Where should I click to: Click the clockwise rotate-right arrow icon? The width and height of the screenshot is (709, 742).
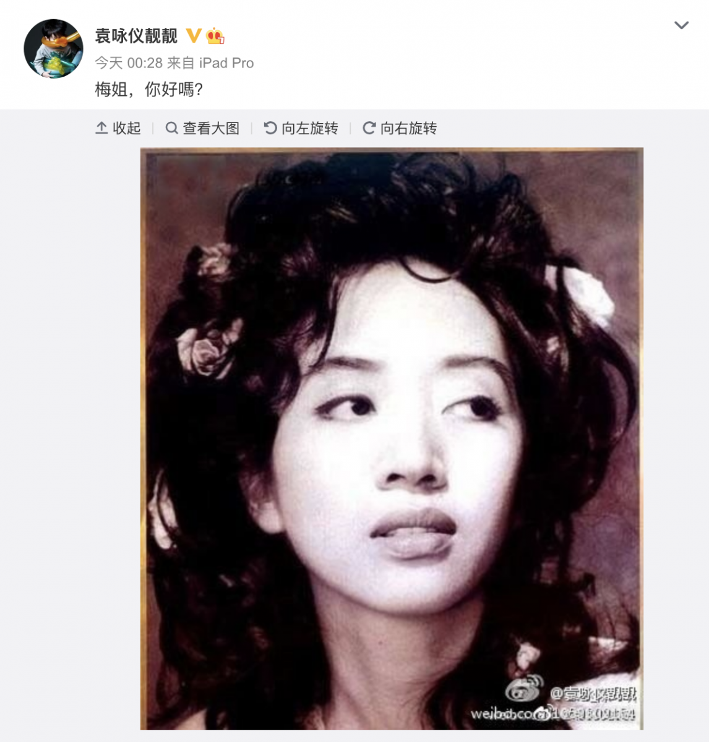369,128
